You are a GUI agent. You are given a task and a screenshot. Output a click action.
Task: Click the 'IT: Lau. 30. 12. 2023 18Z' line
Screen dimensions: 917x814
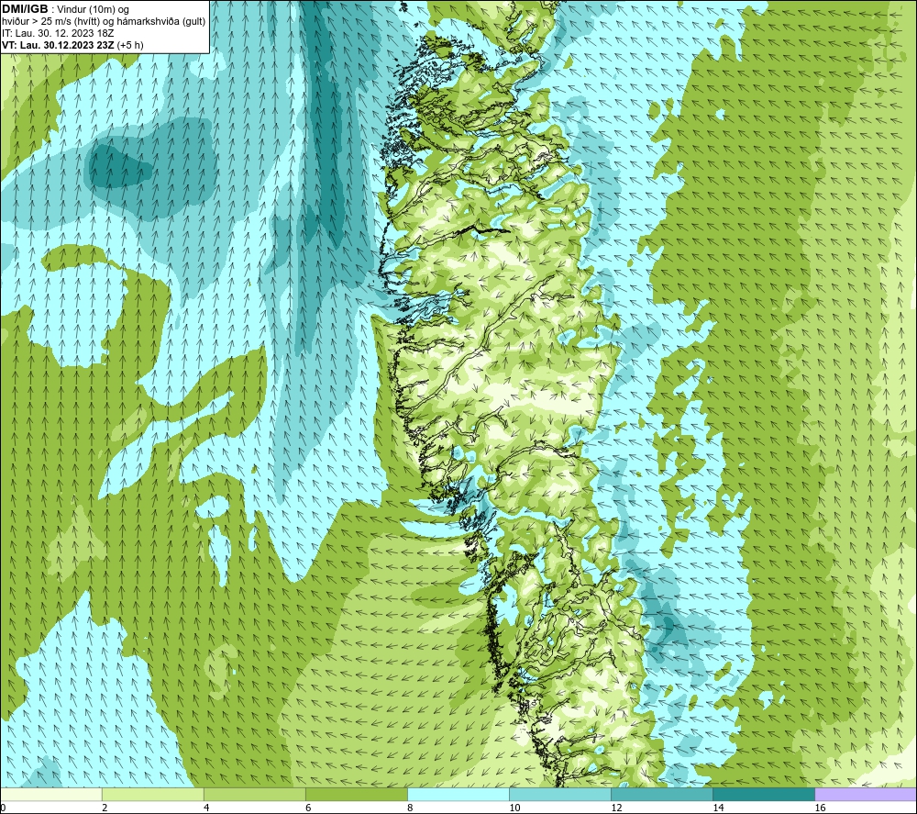click(58, 33)
